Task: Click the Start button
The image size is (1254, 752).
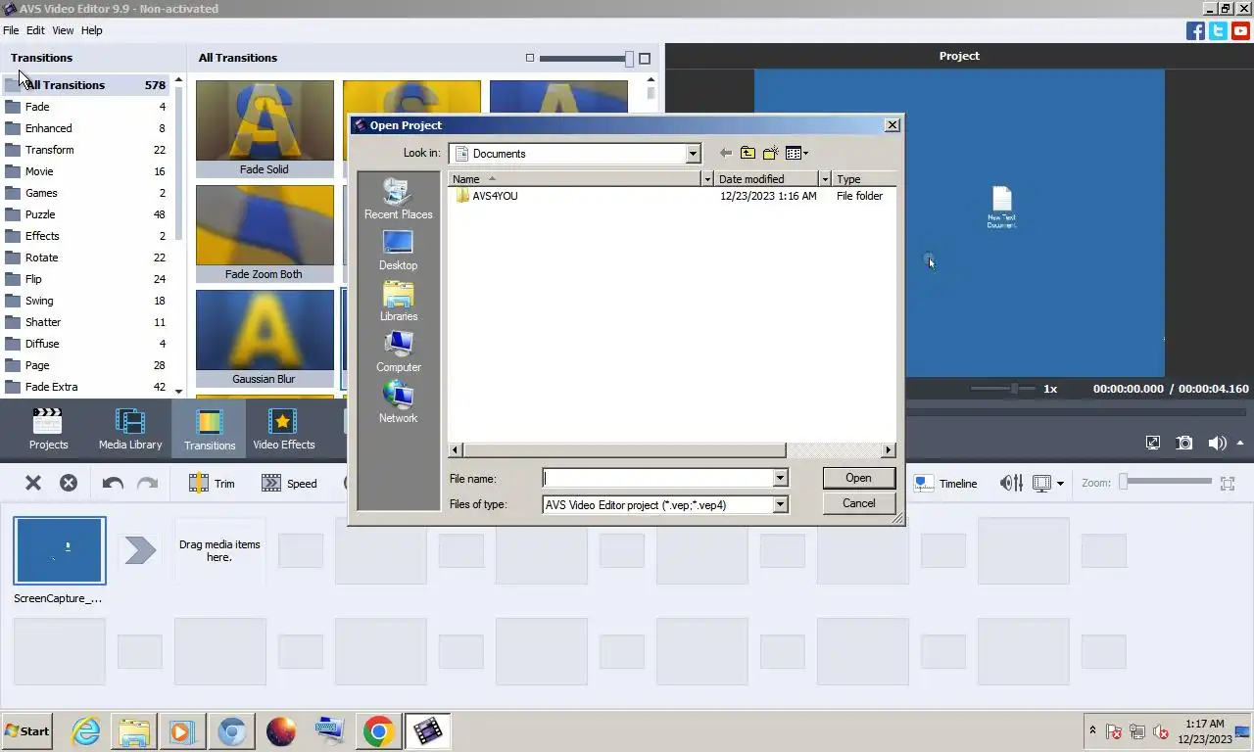Action: click(26, 731)
